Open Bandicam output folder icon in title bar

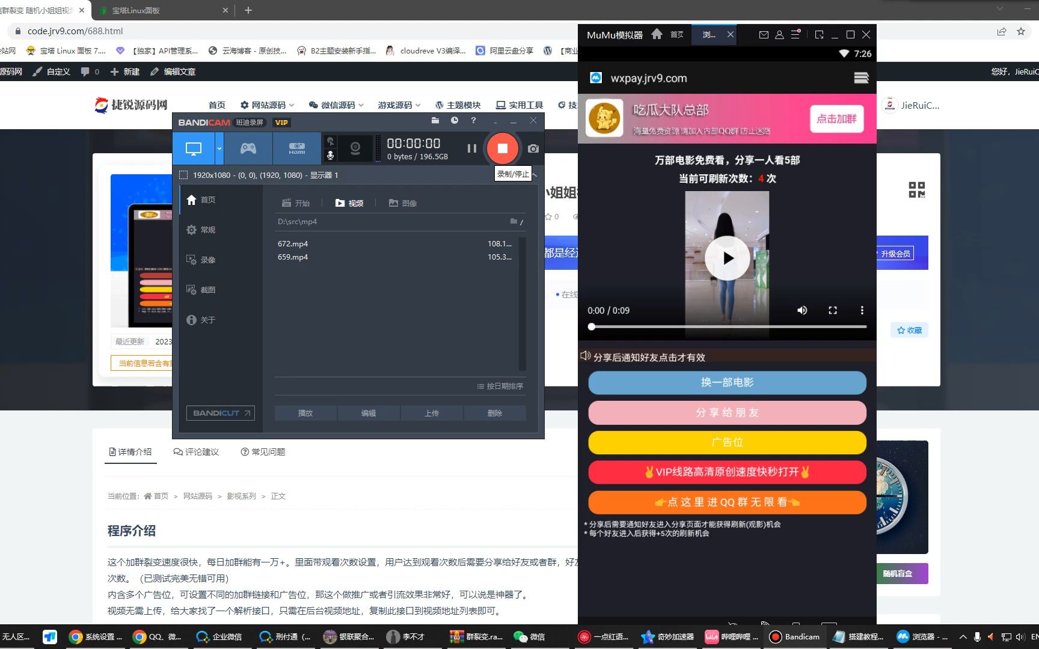pos(435,121)
